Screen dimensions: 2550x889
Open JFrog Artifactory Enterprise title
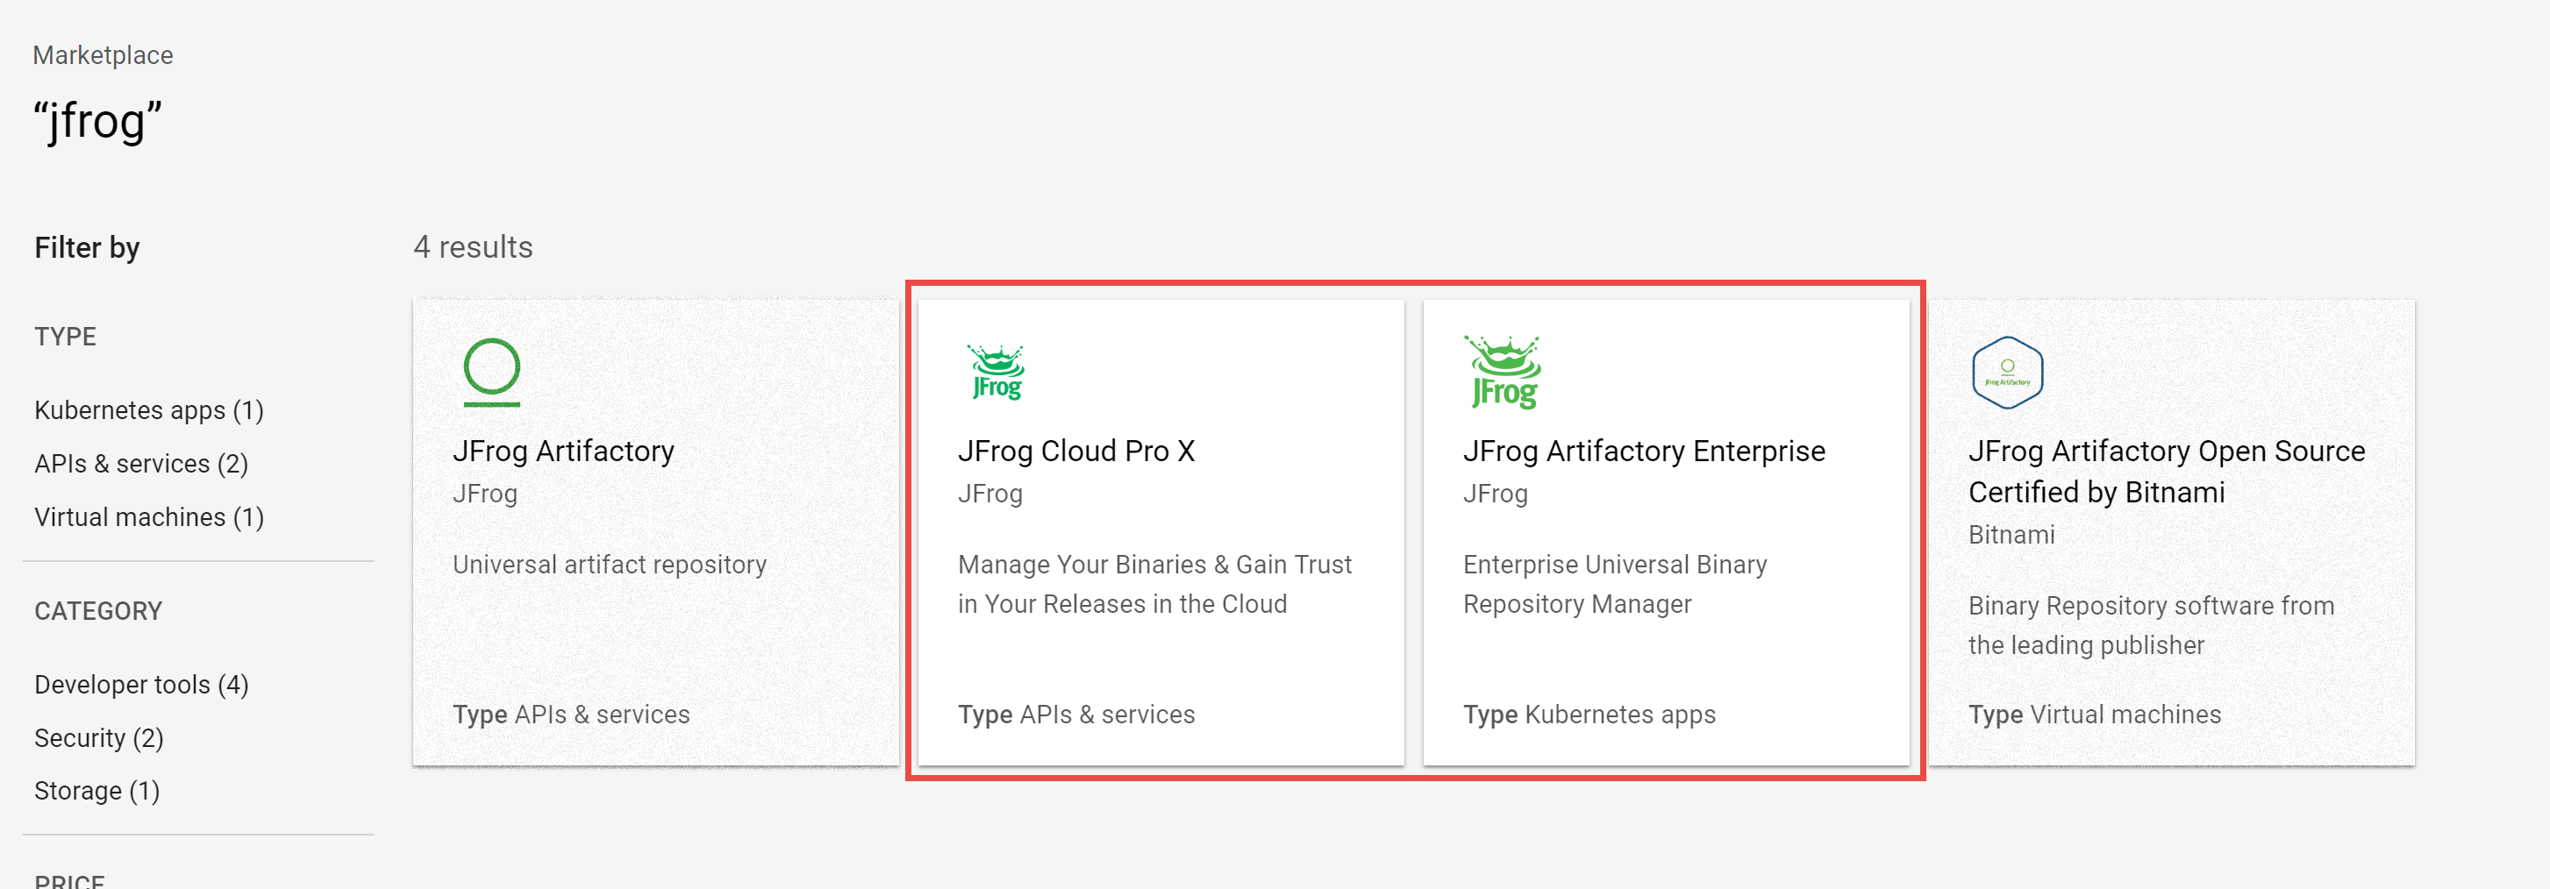(x=1643, y=451)
